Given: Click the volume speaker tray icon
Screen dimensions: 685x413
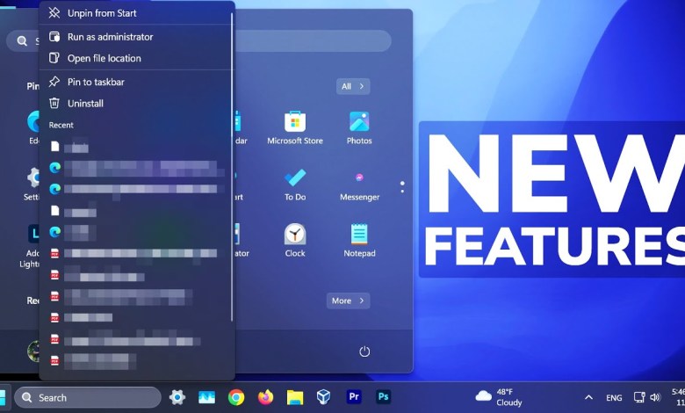Looking at the screenshot, I should coord(655,397).
